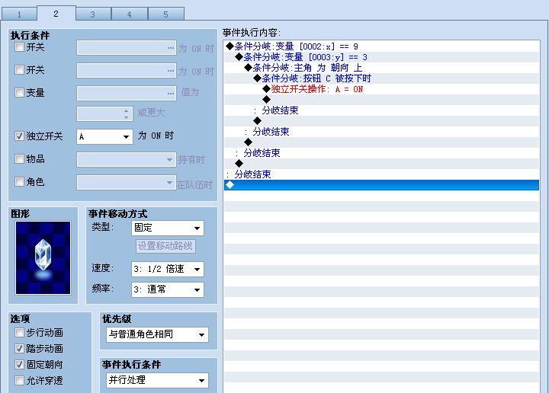Click the second 开关 selection field

point(127,70)
